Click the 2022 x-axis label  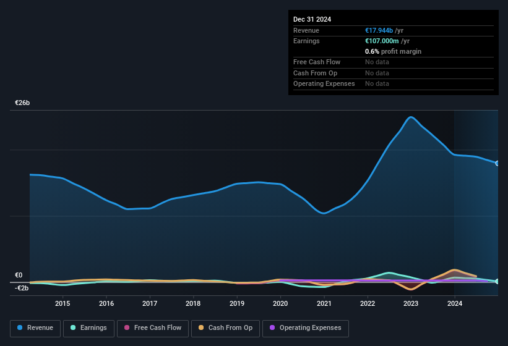pyautogui.click(x=368, y=303)
